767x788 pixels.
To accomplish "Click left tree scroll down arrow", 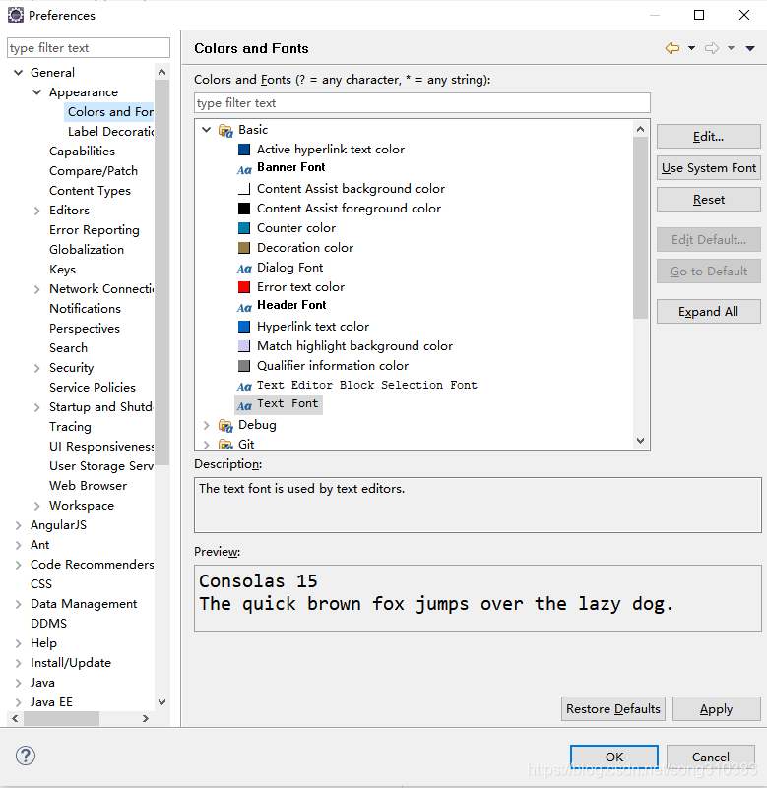I will pyautogui.click(x=161, y=702).
